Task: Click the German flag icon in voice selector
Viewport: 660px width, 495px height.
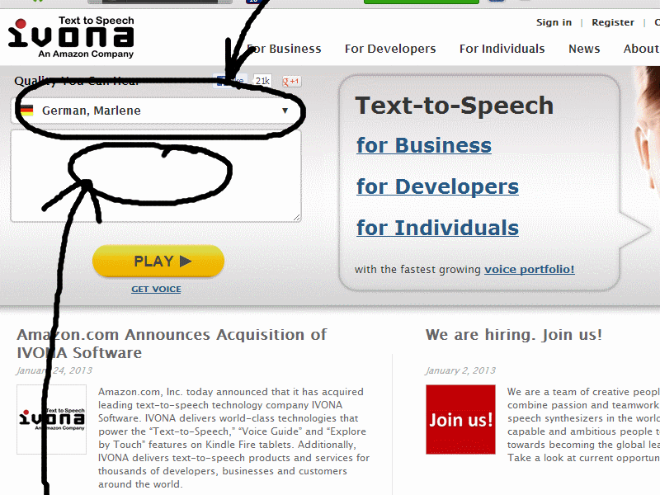Action: point(26,111)
